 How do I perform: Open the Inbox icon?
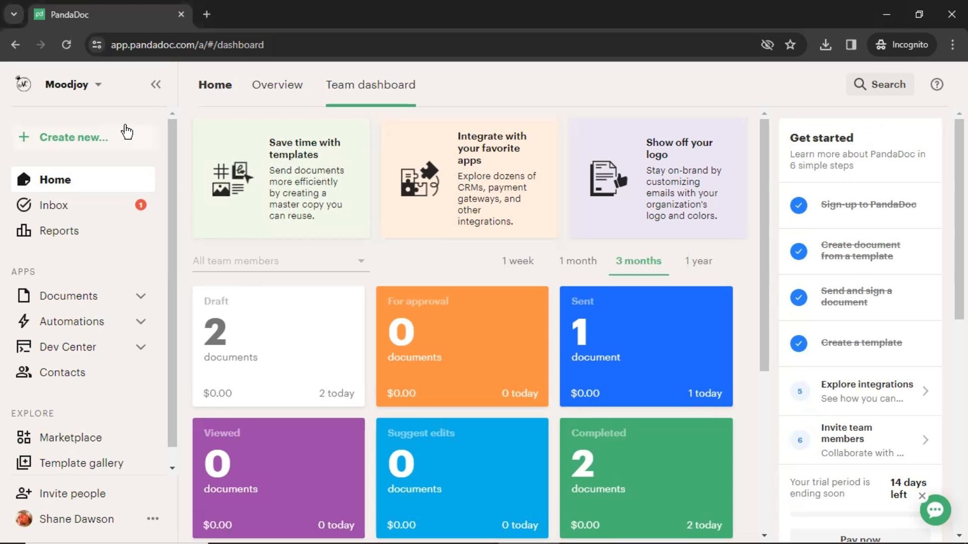(x=24, y=205)
